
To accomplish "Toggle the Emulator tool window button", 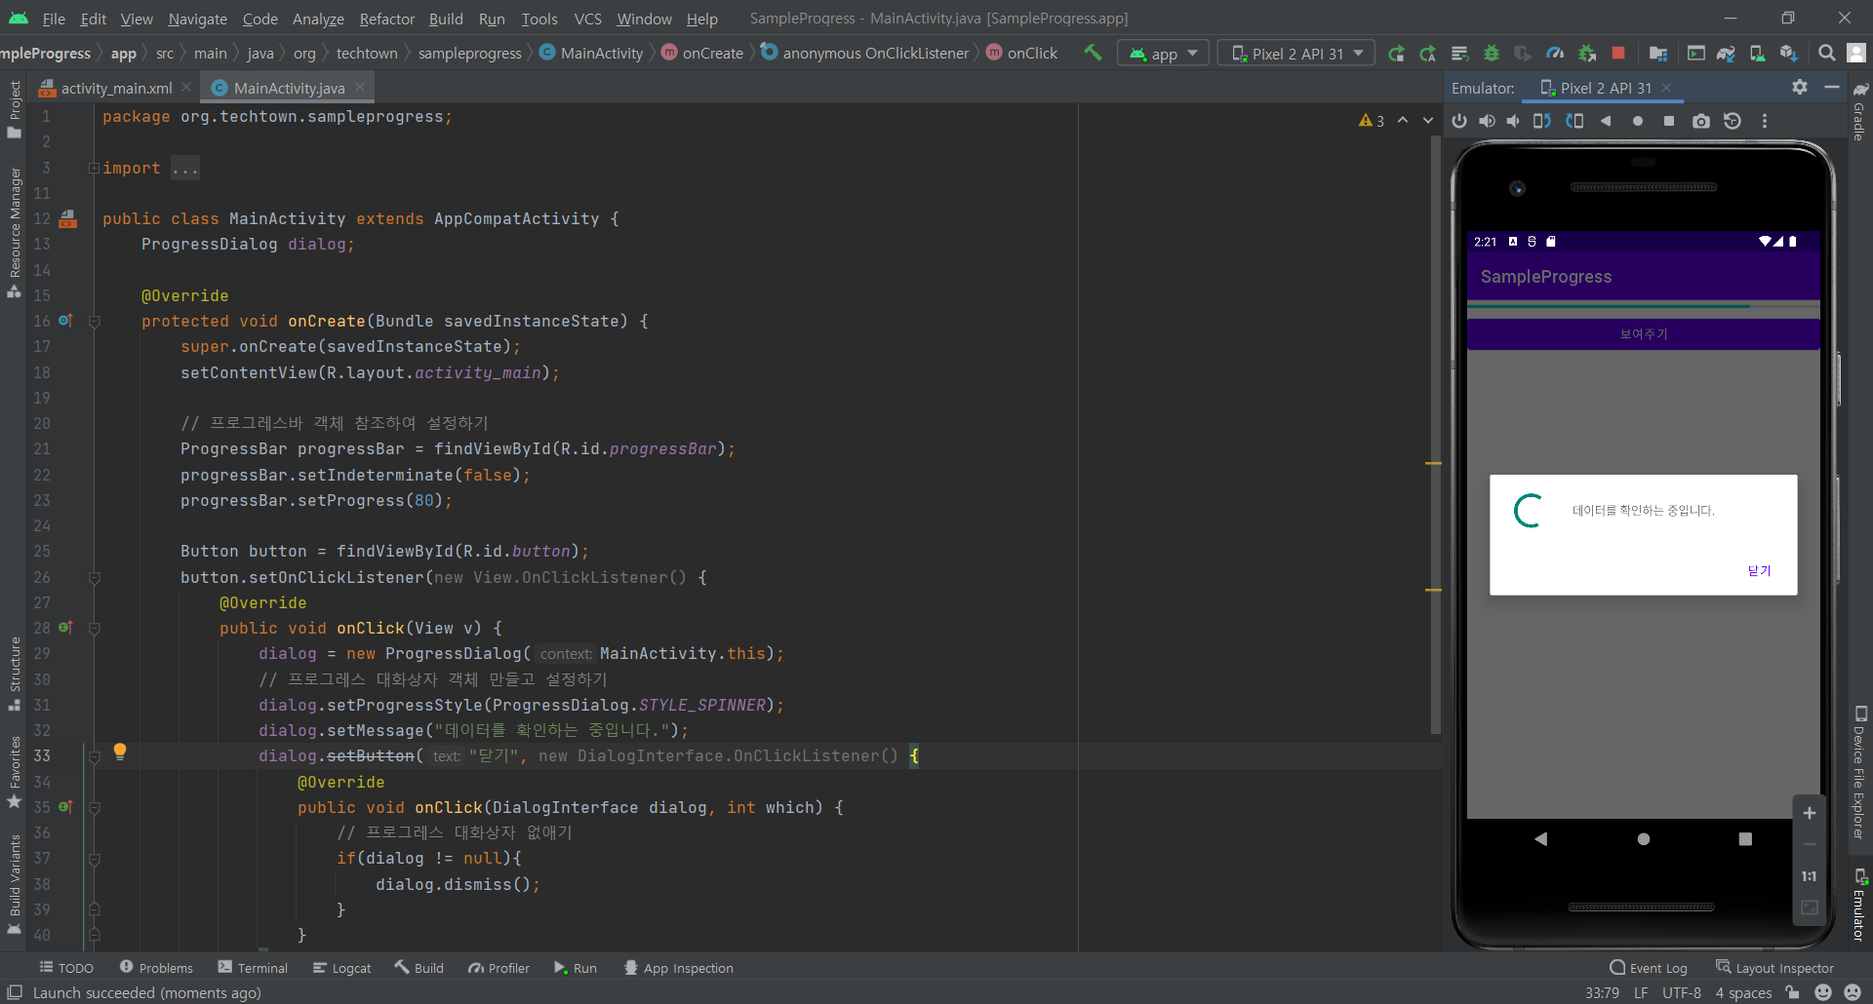I will point(1859,904).
